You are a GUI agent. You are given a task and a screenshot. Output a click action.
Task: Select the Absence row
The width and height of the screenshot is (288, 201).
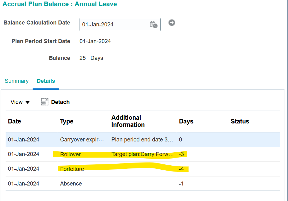coord(71,184)
